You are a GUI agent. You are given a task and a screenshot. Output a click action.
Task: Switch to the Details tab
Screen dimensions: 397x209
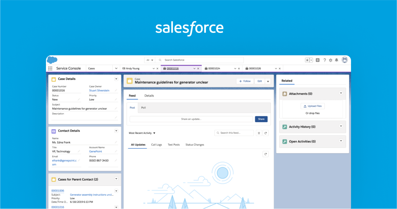149,96
